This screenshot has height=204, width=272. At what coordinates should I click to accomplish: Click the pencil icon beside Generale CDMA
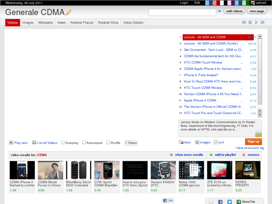[x=68, y=12]
